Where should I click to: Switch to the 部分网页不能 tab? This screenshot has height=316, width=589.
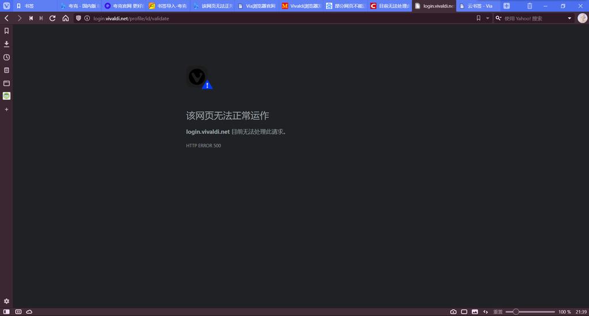click(345, 6)
